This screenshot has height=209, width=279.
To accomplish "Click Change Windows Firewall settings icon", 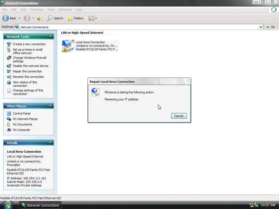I will 9,58.
